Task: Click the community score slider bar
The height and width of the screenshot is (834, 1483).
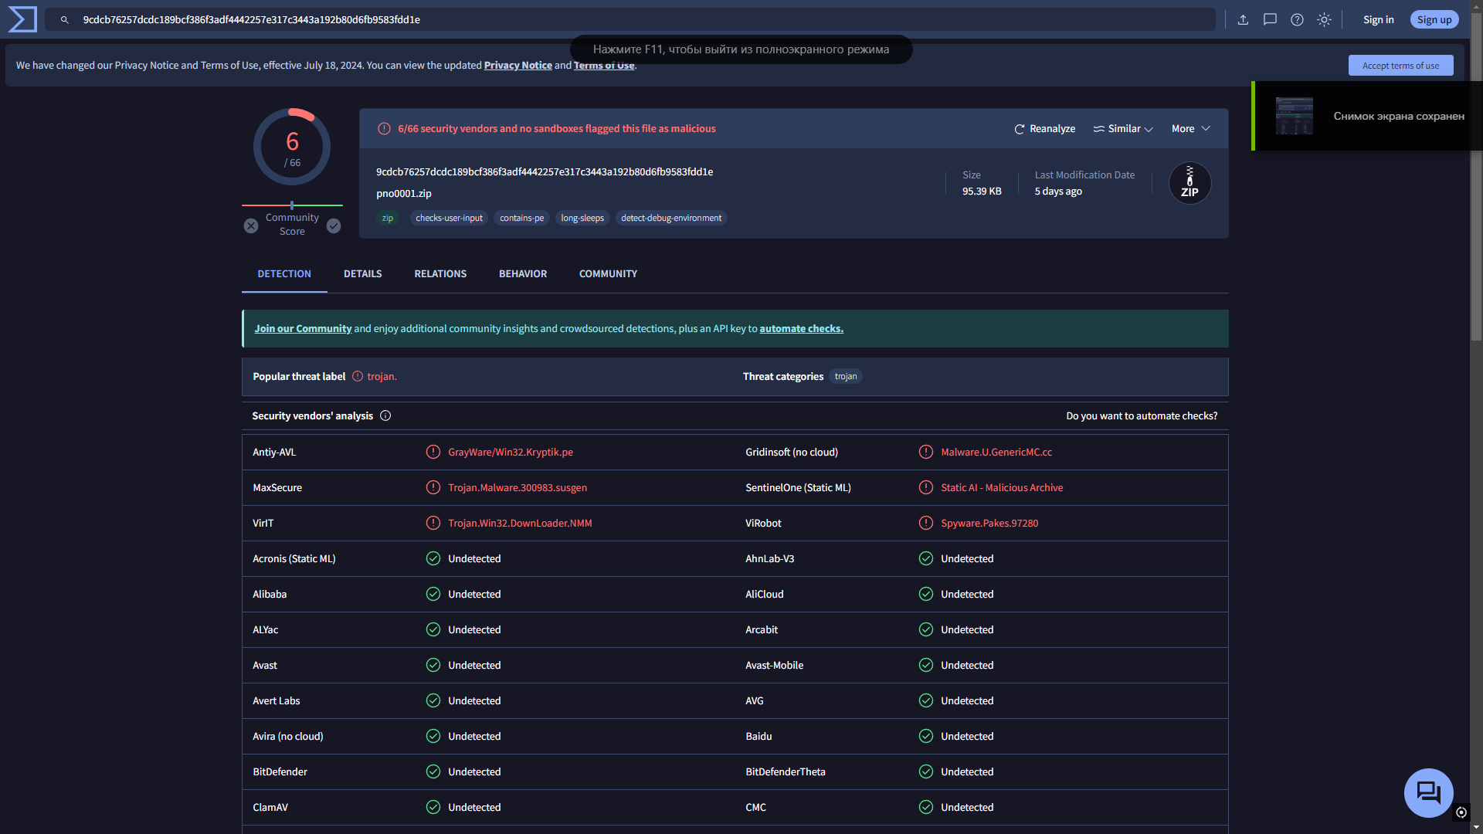Action: [x=292, y=205]
